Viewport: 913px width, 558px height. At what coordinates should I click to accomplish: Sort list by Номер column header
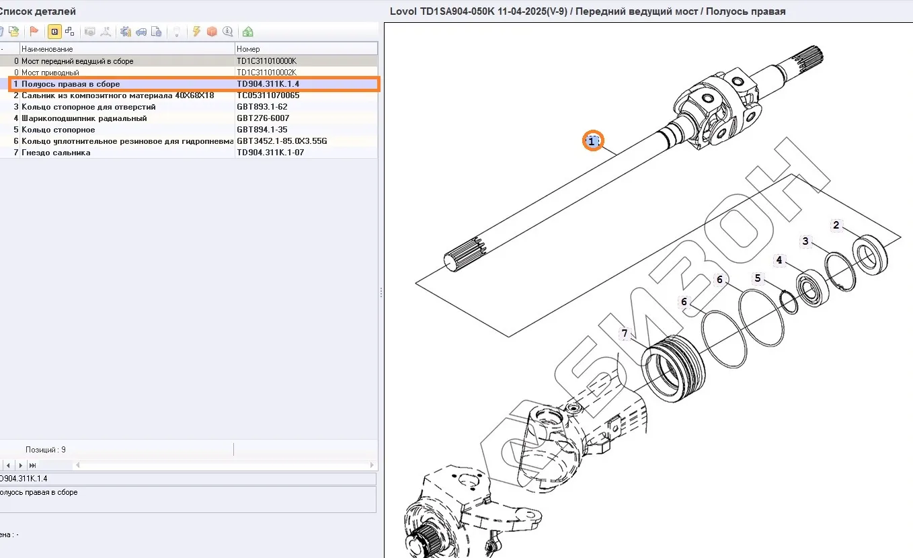coord(305,49)
